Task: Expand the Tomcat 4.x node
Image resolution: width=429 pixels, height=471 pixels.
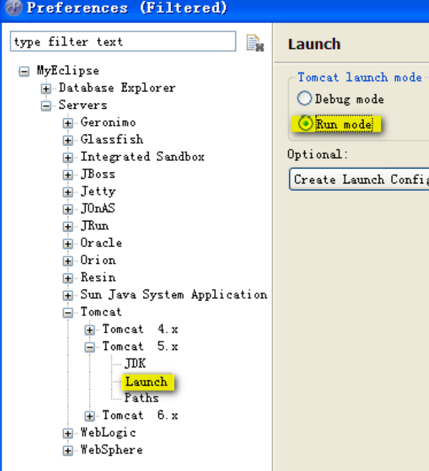Action: (x=90, y=330)
